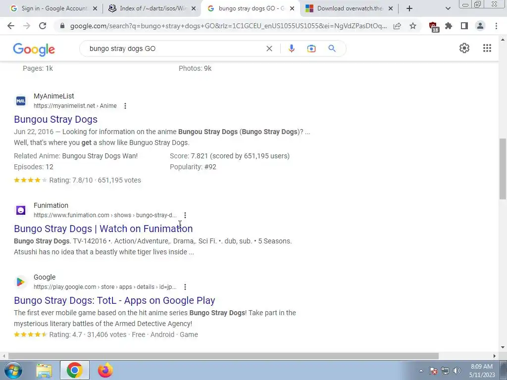Image resolution: width=507 pixels, height=380 pixels.
Task: Click "Photos: 9k" text
Action: click(195, 68)
